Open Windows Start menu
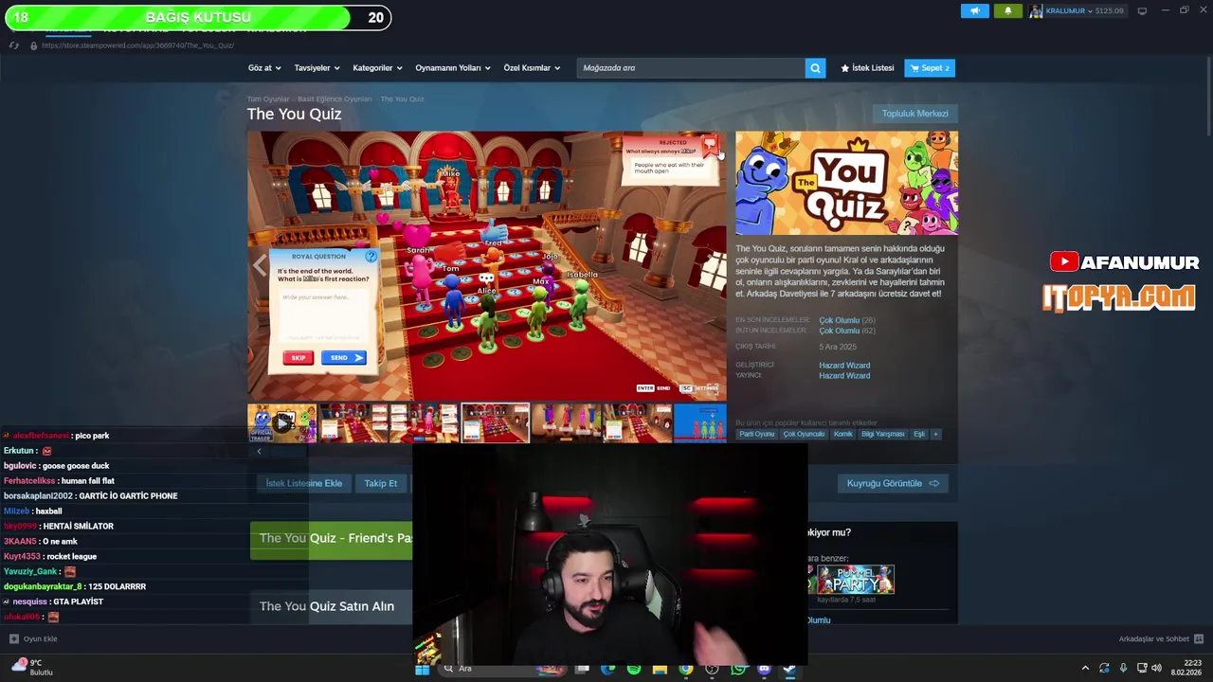Screen dimensions: 1213x682 423,669
